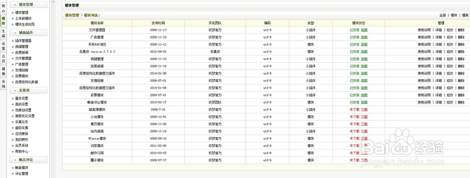Image resolution: width=470 pixels, height=178 pixels.
Task: Select the date cell 2011-02-08
Action: (158, 146)
